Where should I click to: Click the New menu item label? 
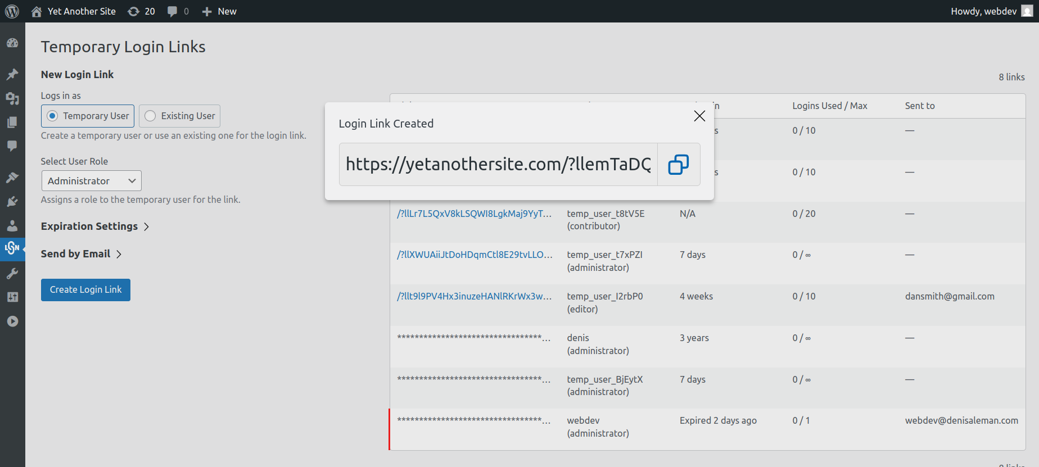[x=227, y=11]
